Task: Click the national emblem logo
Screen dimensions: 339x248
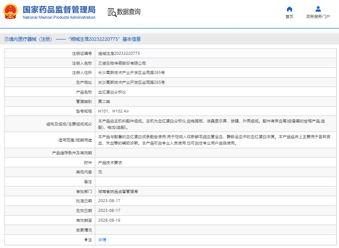Action: click(x=10, y=11)
